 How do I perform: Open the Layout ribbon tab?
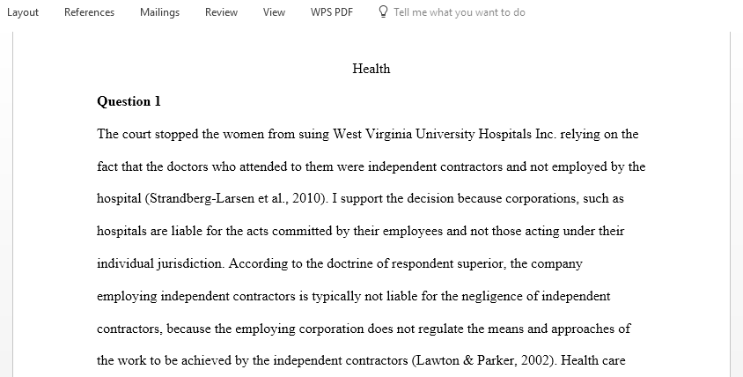click(x=22, y=12)
